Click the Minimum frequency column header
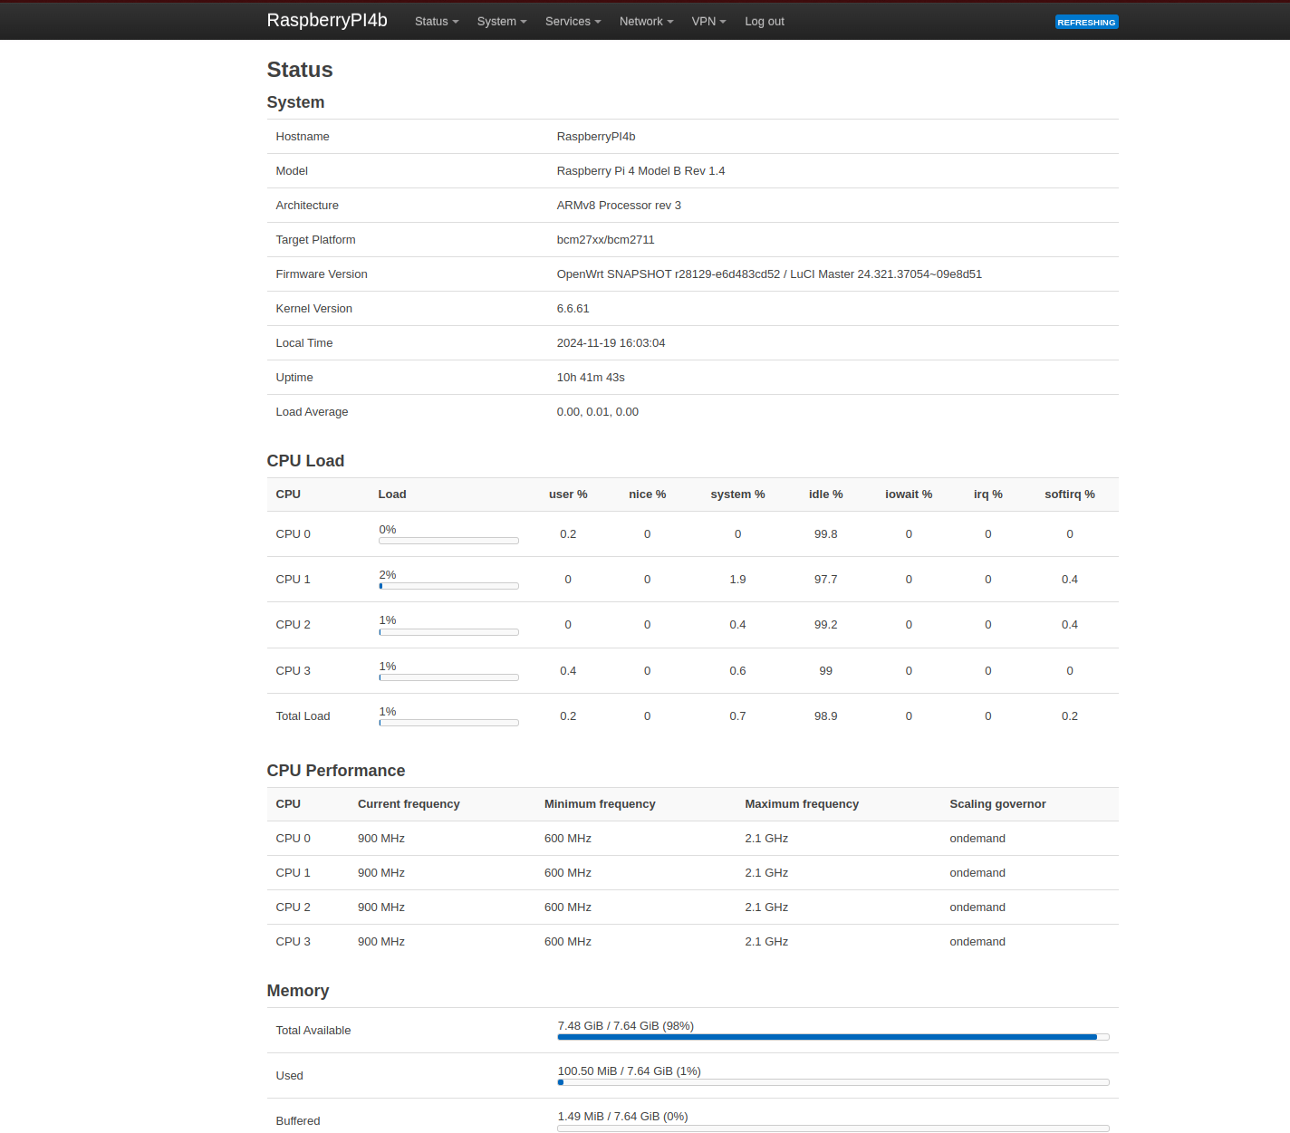The height and width of the screenshot is (1133, 1290). (600, 804)
